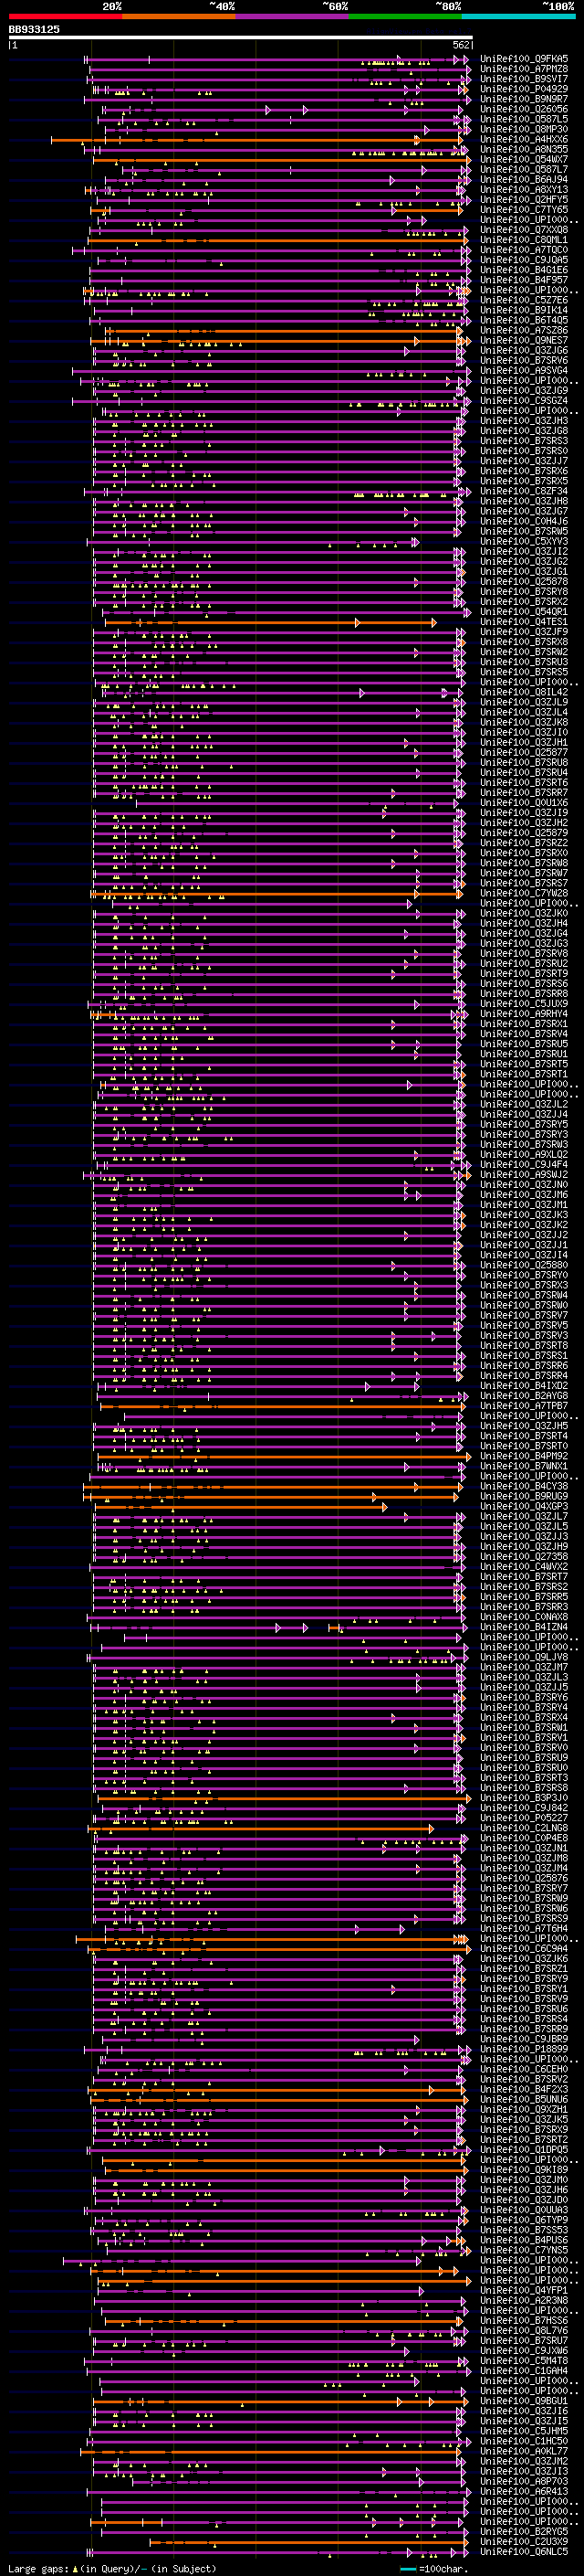Click label UniRef100_Q587L7
The height and width of the screenshot is (2576, 584).
pos(524,169)
